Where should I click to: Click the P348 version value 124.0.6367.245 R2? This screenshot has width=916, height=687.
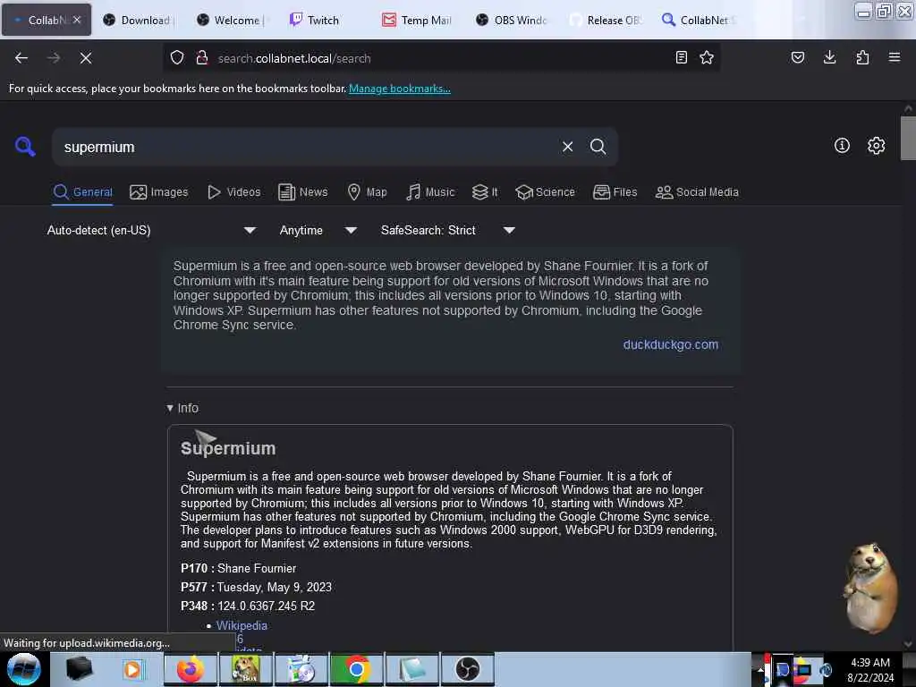266,606
